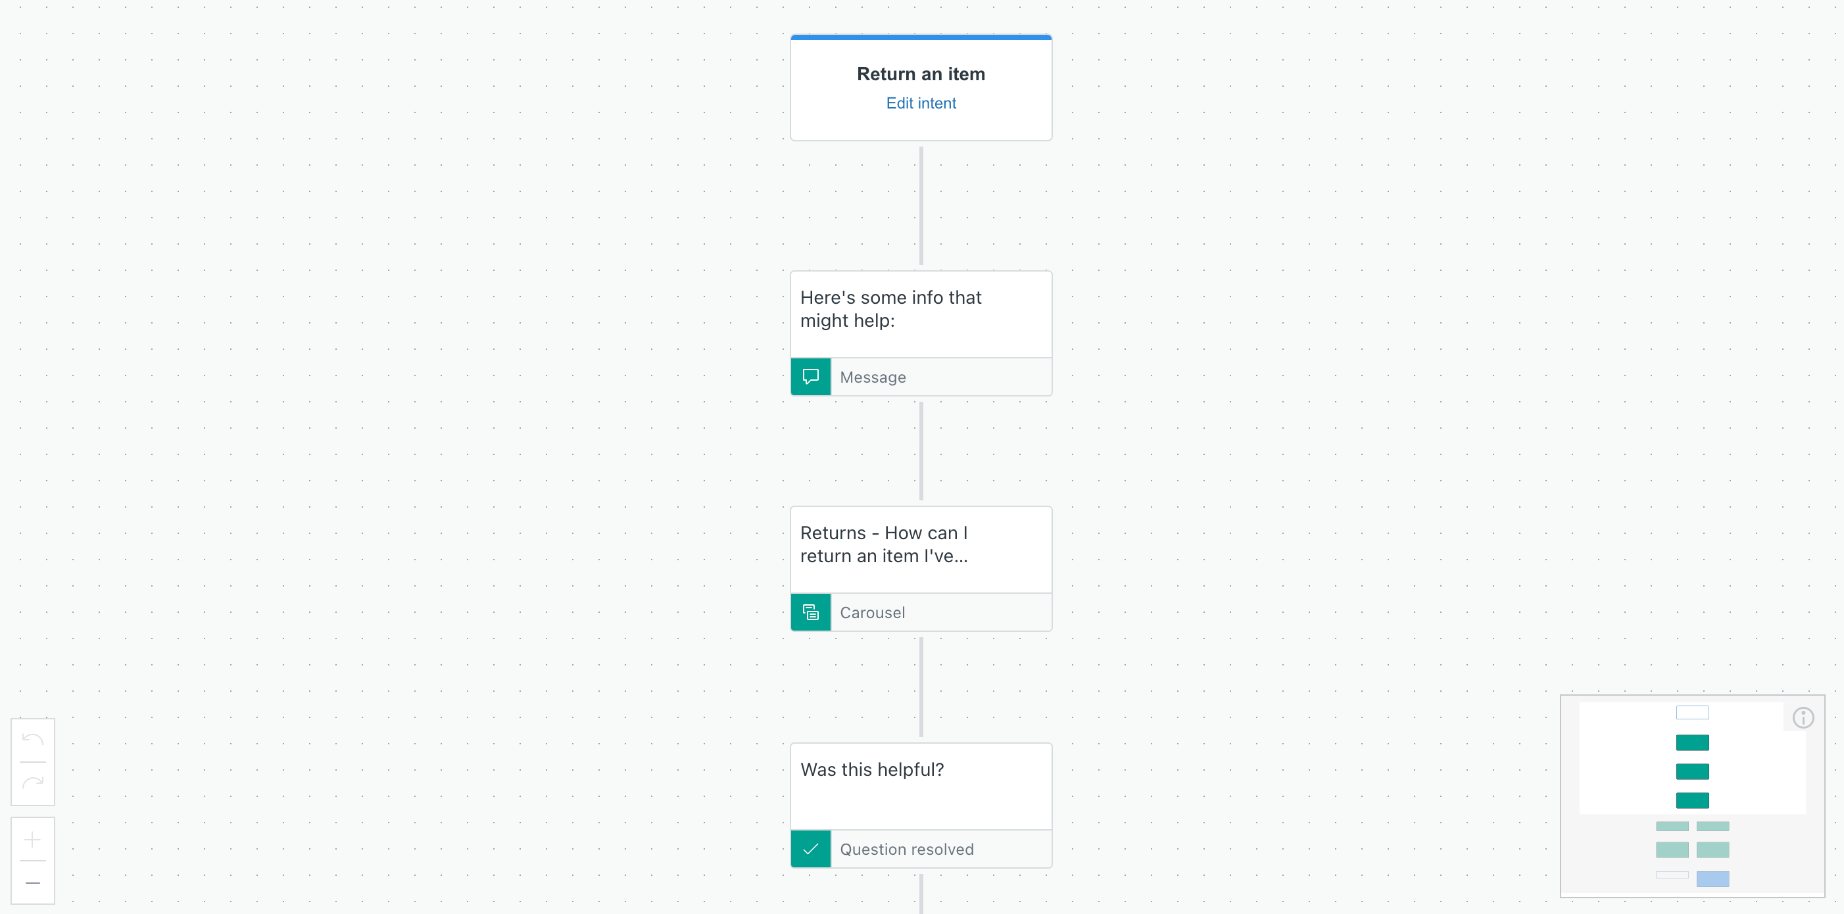Click the info icon on the minimap

pyautogui.click(x=1803, y=717)
